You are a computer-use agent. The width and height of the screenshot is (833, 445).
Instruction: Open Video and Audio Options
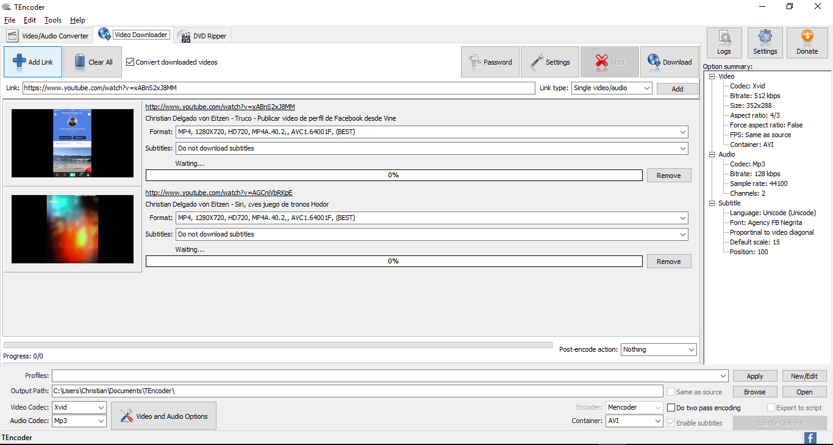(163, 416)
